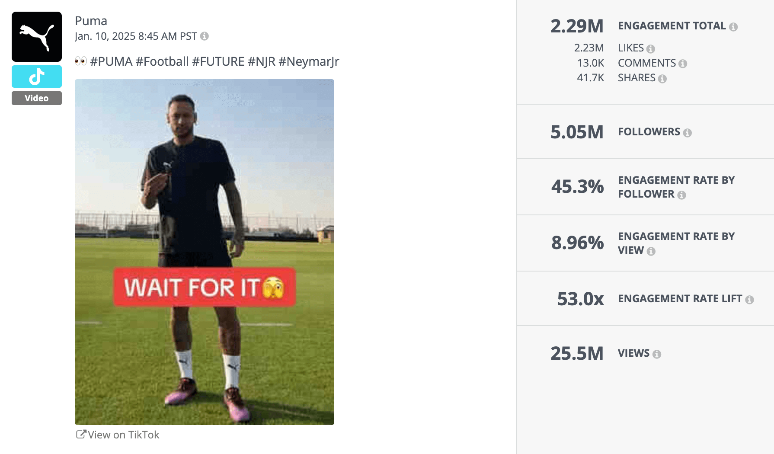774x454 pixels.
Task: Click the info icon beside ENGAGEMENT TOTAL
Action: tap(734, 26)
